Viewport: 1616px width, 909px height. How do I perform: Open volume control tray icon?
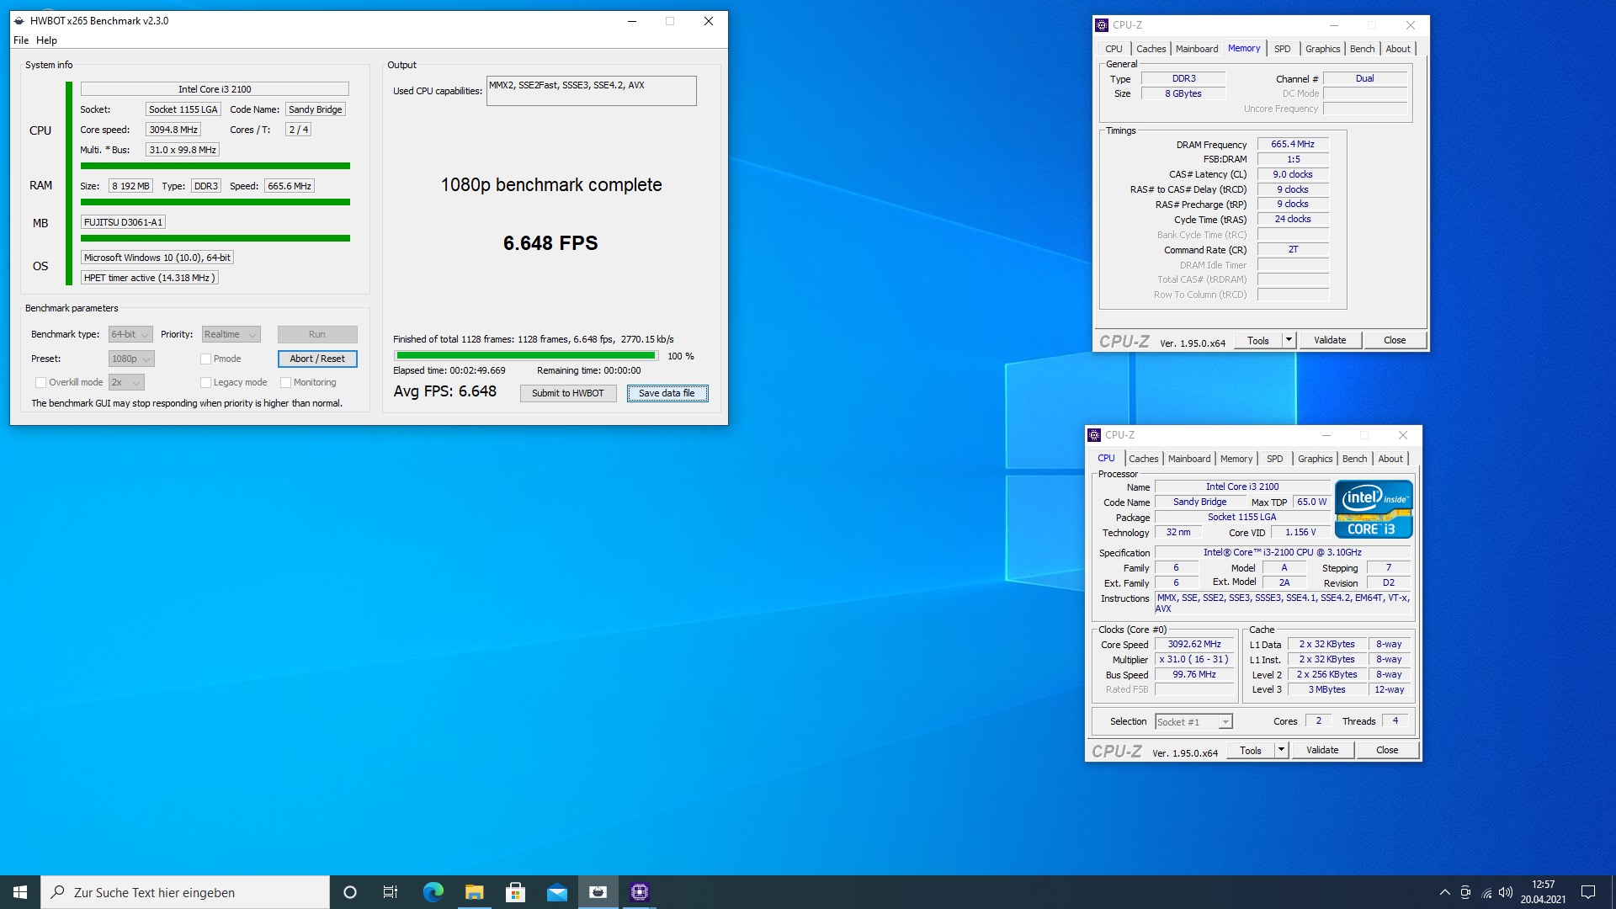1506,892
